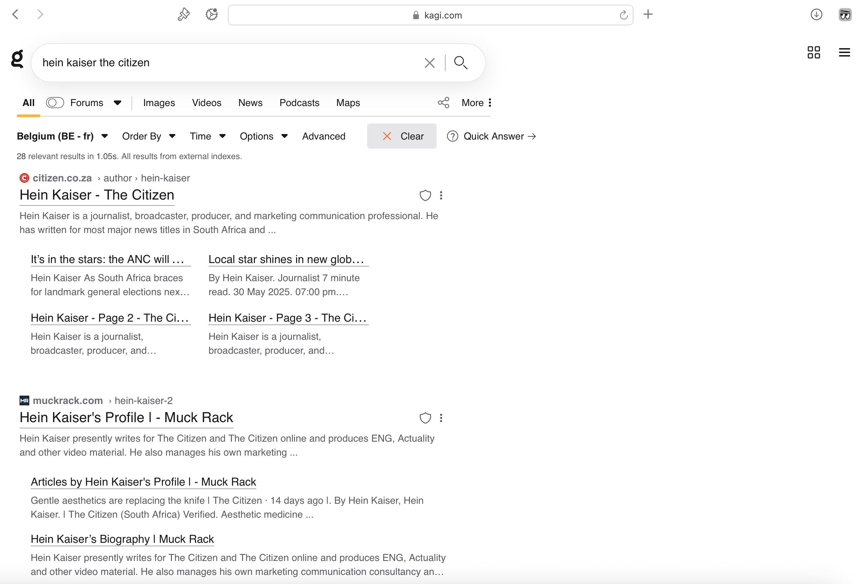Expand the Options dropdown
The image size is (862, 584).
pyautogui.click(x=263, y=136)
